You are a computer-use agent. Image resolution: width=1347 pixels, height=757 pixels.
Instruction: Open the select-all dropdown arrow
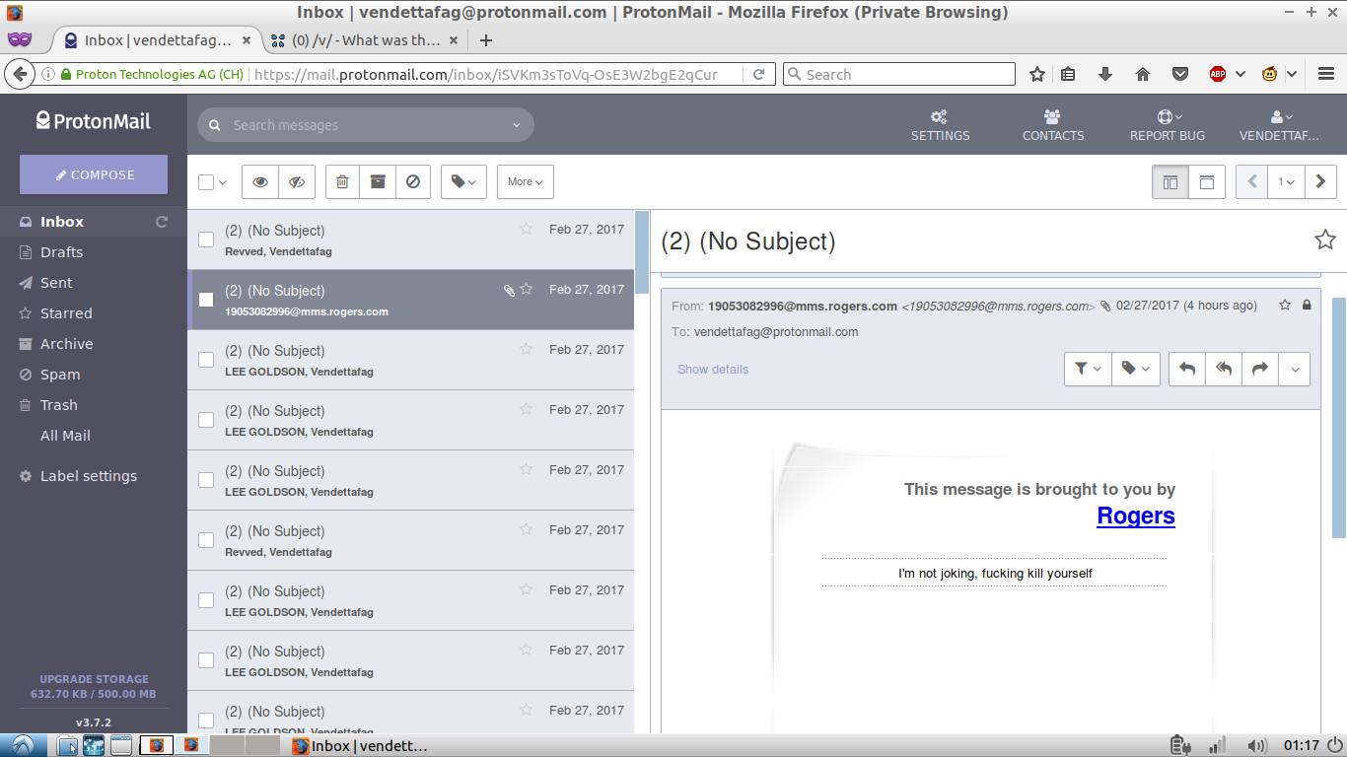(223, 182)
